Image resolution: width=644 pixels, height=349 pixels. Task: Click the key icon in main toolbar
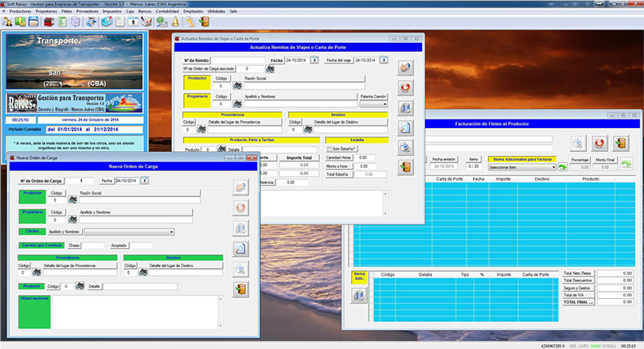point(191,21)
